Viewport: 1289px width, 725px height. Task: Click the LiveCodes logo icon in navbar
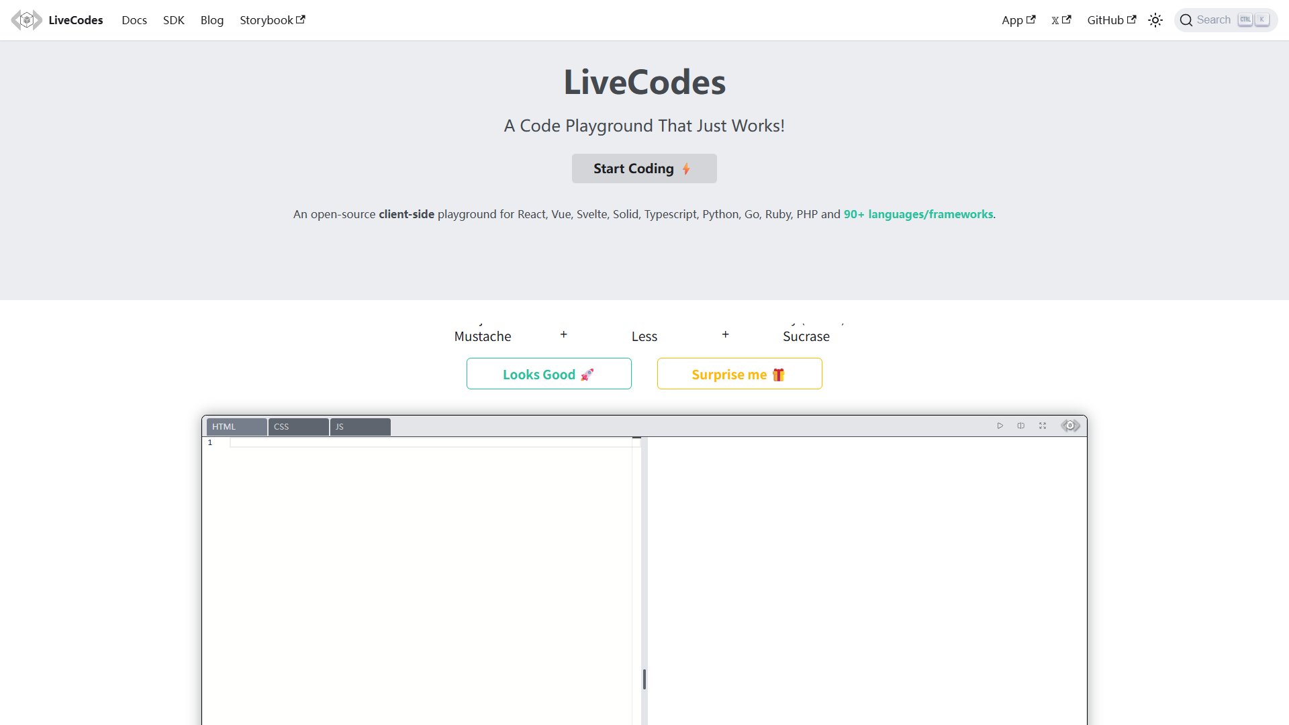tap(26, 20)
